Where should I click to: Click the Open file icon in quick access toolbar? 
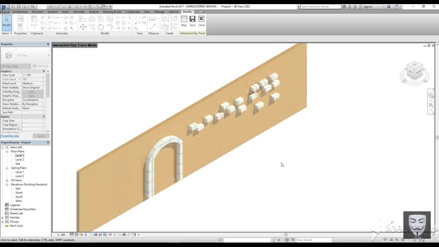coord(13,7)
